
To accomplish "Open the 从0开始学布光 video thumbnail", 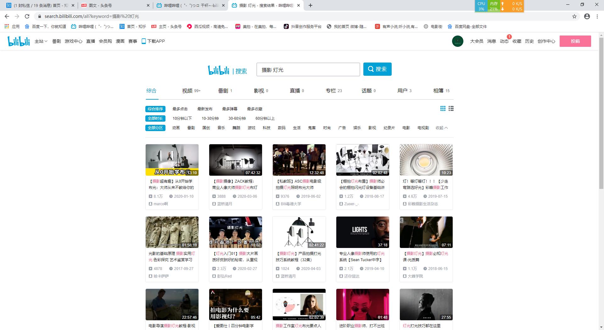I will point(172,160).
